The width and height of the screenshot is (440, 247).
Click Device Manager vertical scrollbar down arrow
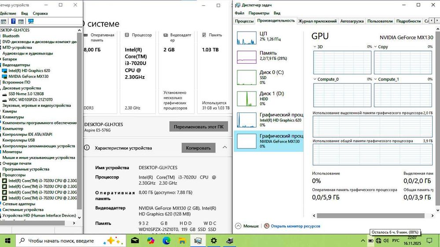tap(79, 218)
